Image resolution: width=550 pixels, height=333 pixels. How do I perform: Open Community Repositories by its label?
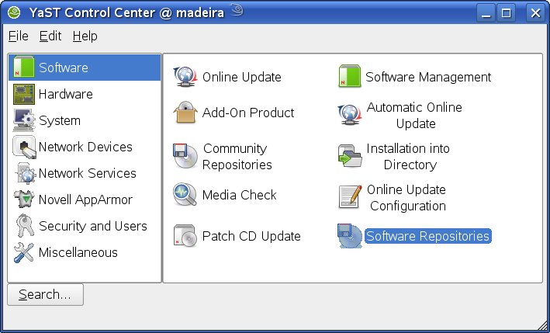pos(237,157)
